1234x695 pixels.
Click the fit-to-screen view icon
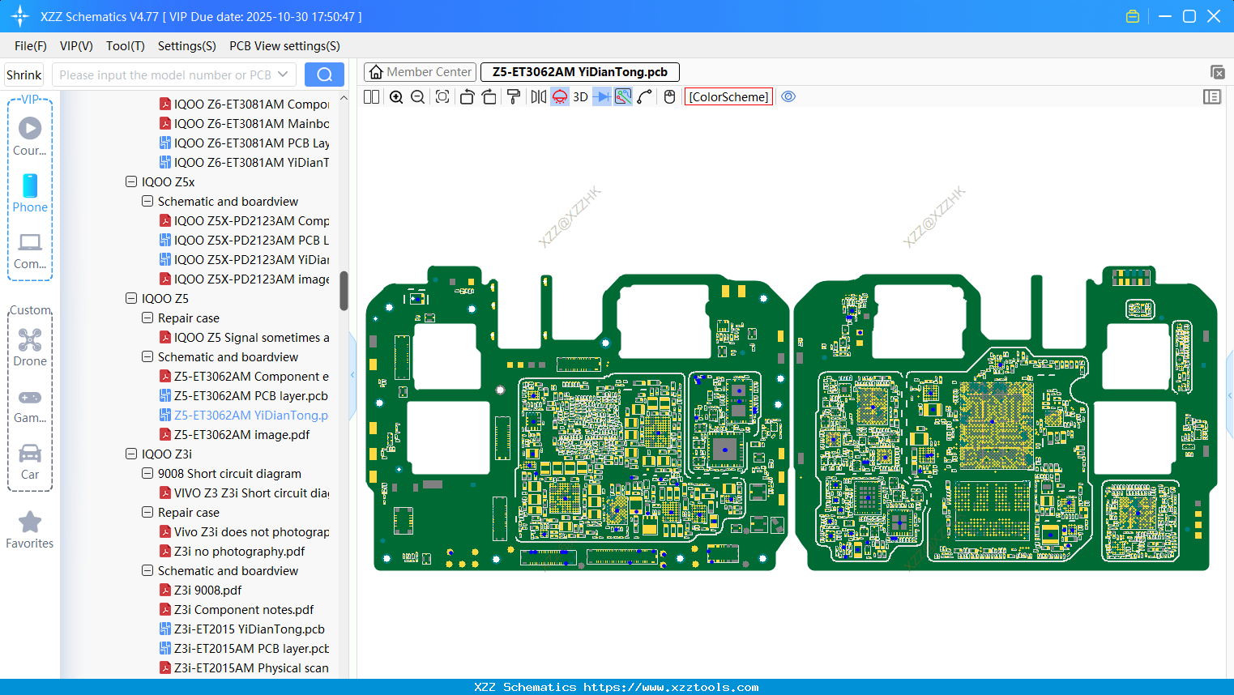click(x=442, y=97)
